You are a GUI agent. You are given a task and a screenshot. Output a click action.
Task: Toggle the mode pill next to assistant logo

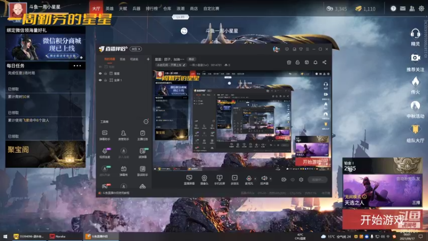[136, 49]
